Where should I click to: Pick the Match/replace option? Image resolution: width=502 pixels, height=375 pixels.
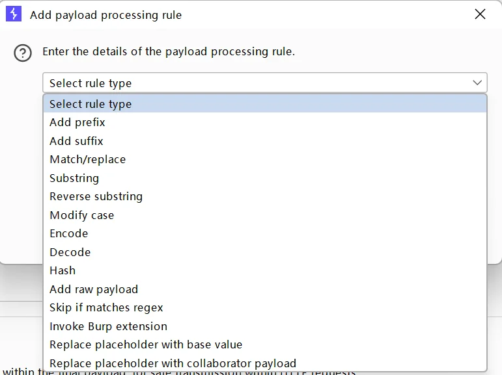[x=88, y=159]
